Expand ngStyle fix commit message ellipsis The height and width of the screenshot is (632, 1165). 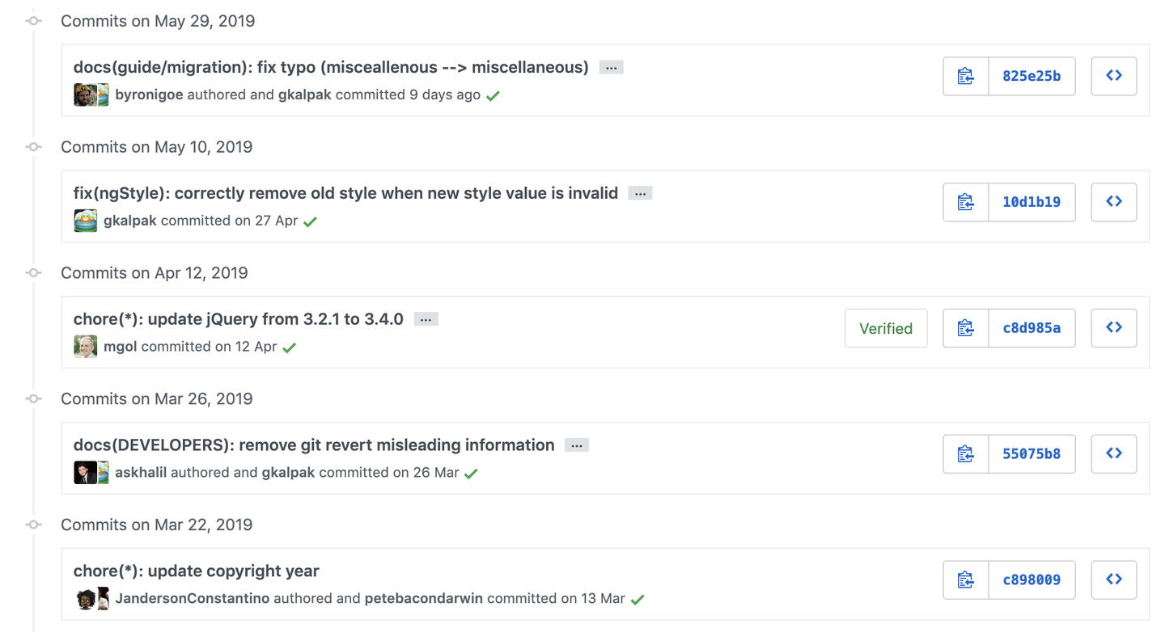[x=640, y=194]
